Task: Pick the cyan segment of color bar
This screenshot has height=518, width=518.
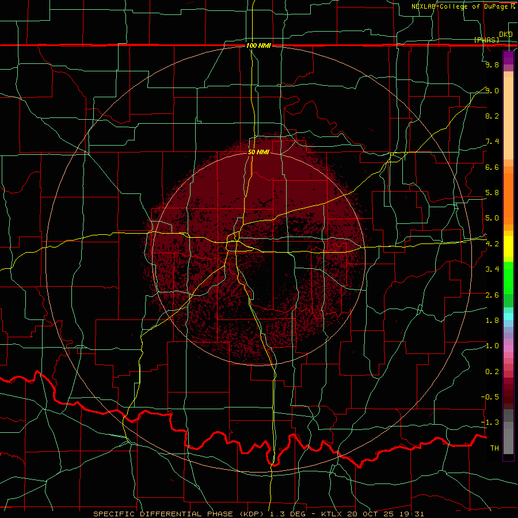Action: (x=508, y=317)
